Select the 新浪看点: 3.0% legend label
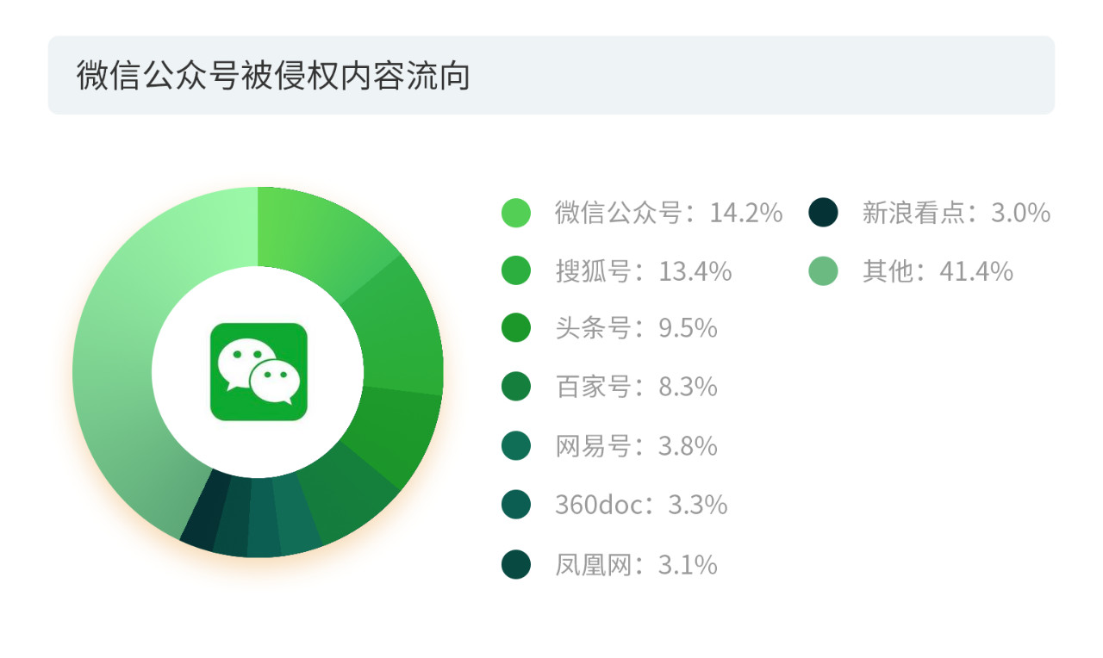The image size is (1103, 658). pos(956,213)
